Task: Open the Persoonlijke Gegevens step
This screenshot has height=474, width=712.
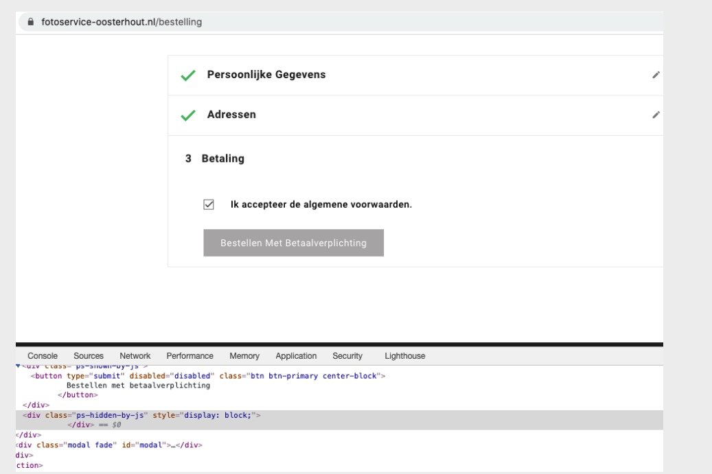Action: tap(266, 75)
